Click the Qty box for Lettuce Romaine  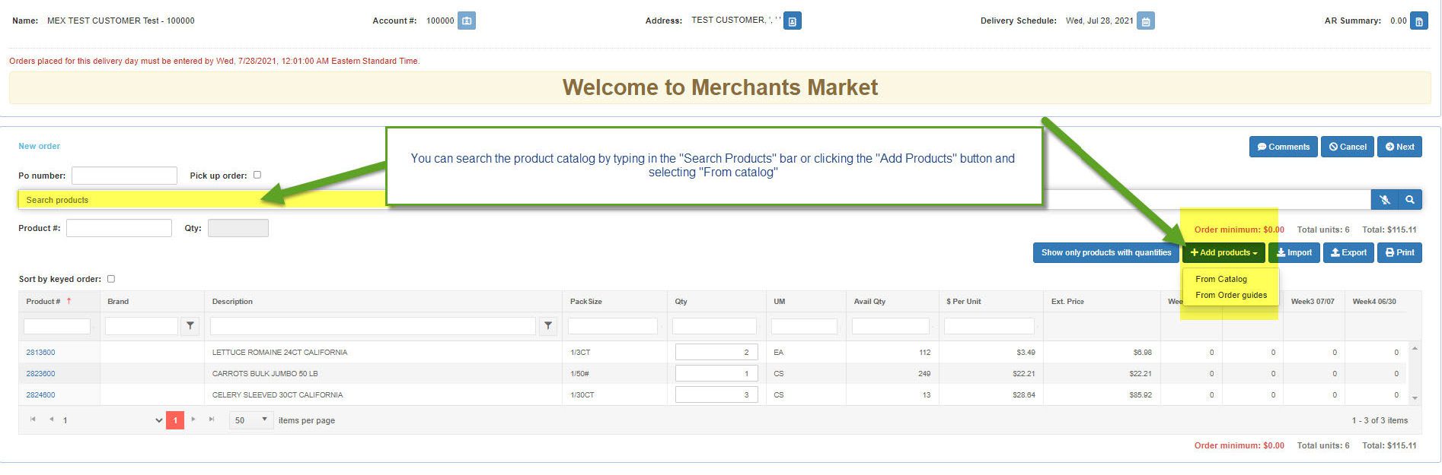716,353
